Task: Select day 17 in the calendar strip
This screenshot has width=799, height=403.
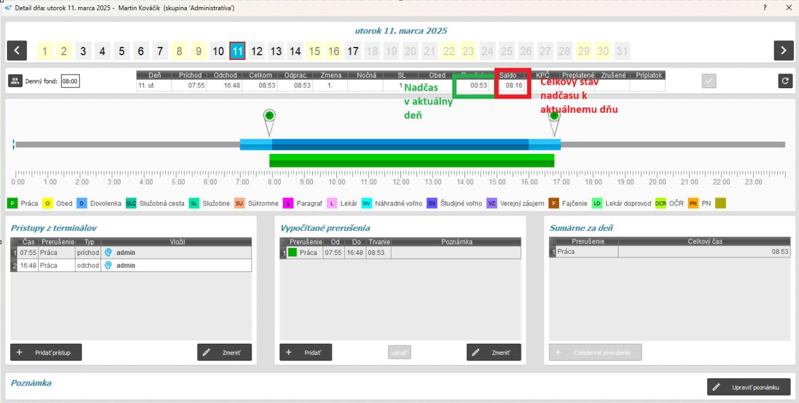Action: point(352,51)
